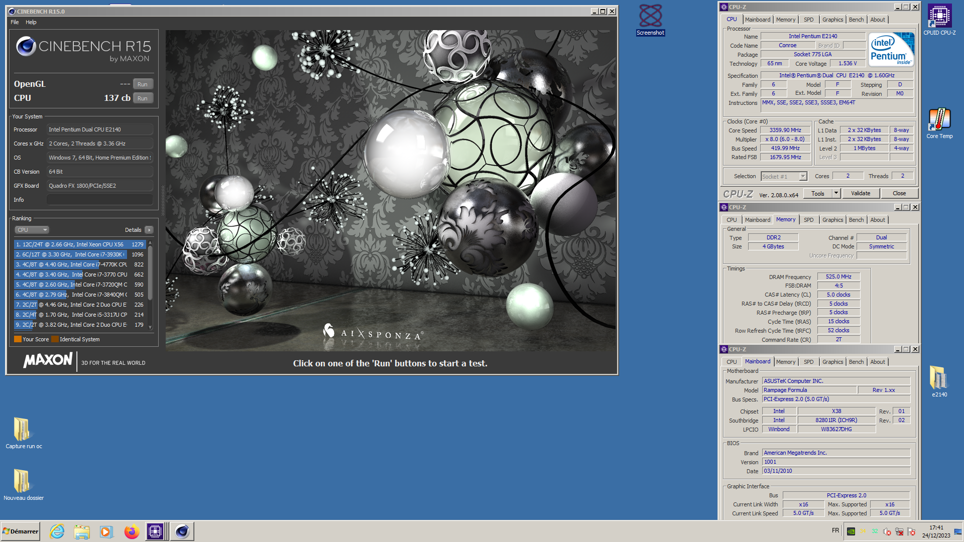Open the Tools dropdown arrow in CPU-Z
The width and height of the screenshot is (964, 542).
(836, 193)
